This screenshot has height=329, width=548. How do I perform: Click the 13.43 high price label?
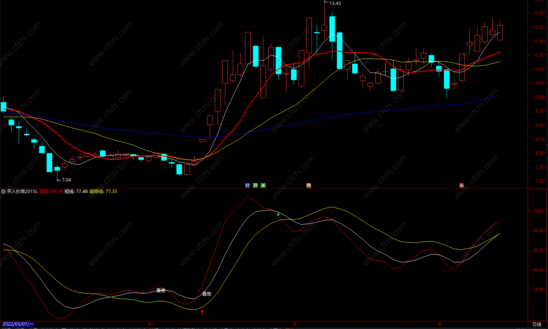pos(335,3)
